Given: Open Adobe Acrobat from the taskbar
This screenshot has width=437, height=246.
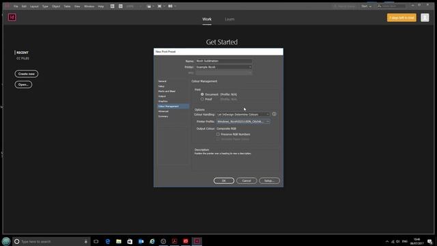Looking at the screenshot, I should [x=175, y=241].
